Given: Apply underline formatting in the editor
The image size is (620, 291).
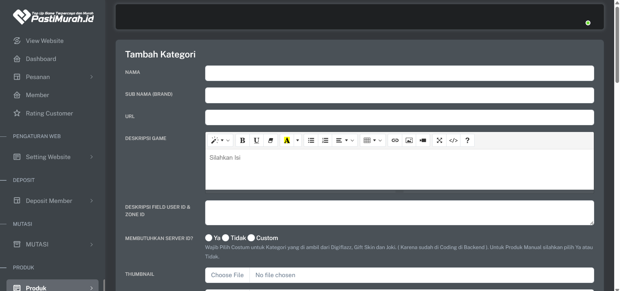Looking at the screenshot, I should (x=257, y=140).
